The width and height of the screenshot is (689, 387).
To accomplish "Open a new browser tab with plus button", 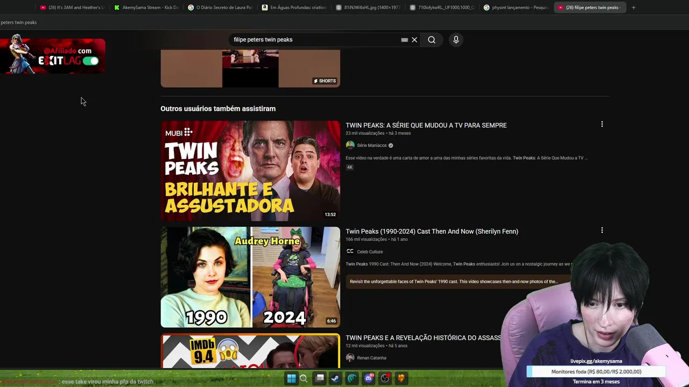I will tap(634, 8).
